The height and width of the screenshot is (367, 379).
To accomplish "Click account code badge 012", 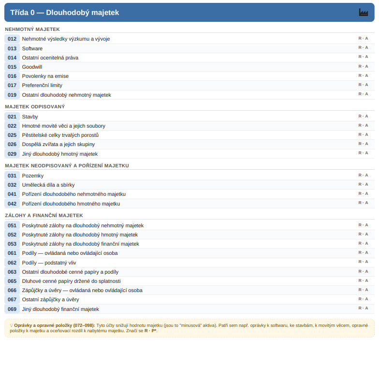I will 12,39.
